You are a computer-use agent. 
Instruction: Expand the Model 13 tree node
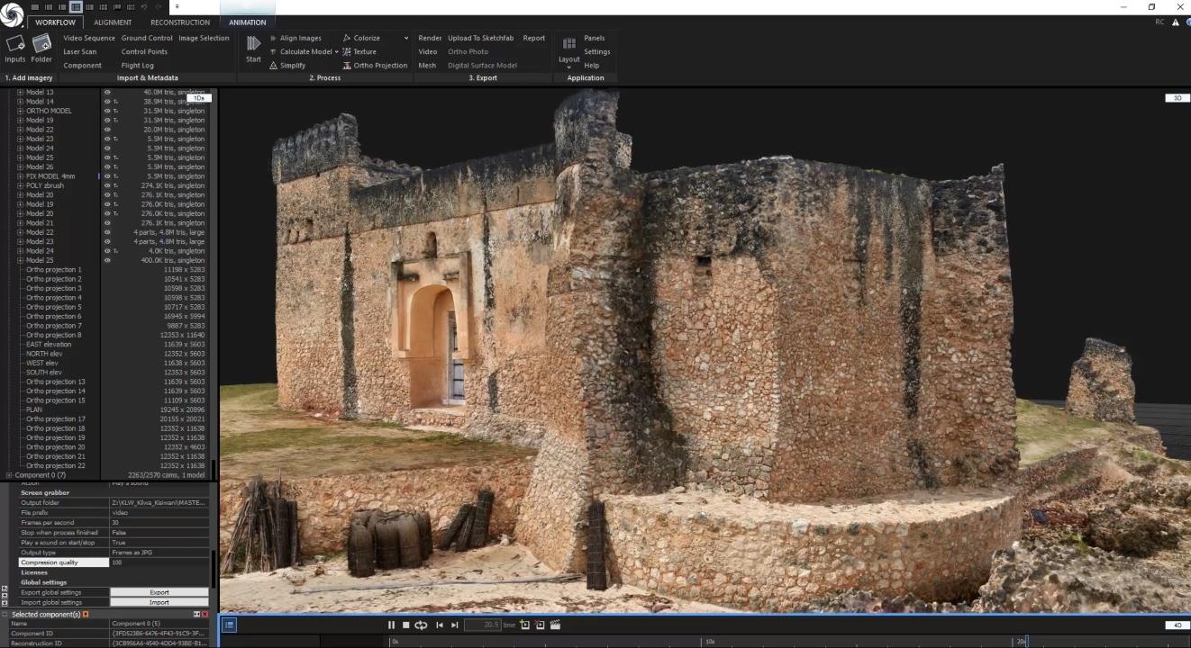(20, 92)
